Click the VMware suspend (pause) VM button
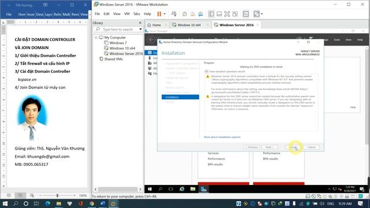 pos(160,14)
